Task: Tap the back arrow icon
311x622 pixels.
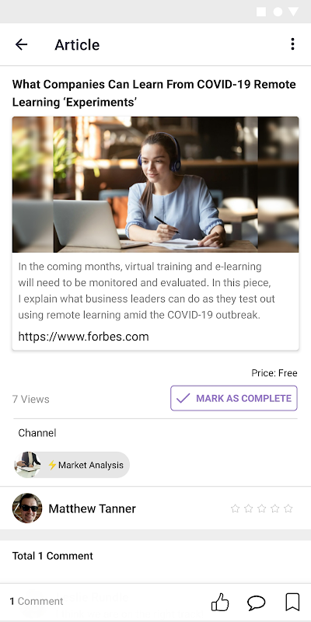Action: (x=21, y=44)
